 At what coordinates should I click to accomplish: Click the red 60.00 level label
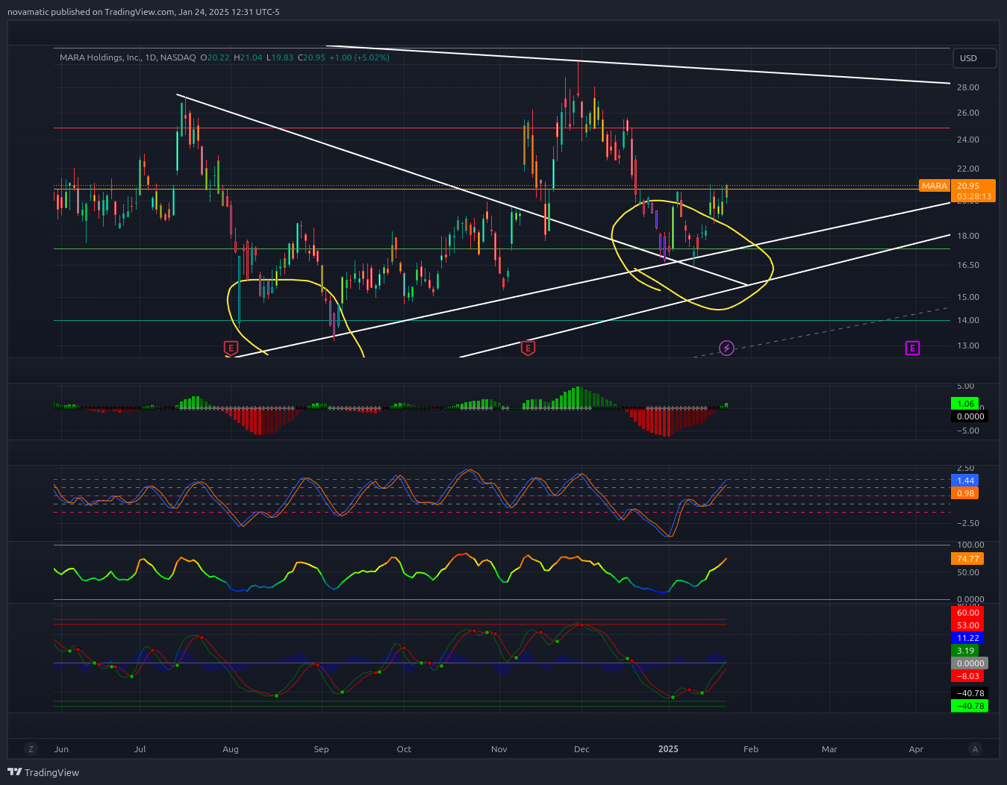(967, 613)
